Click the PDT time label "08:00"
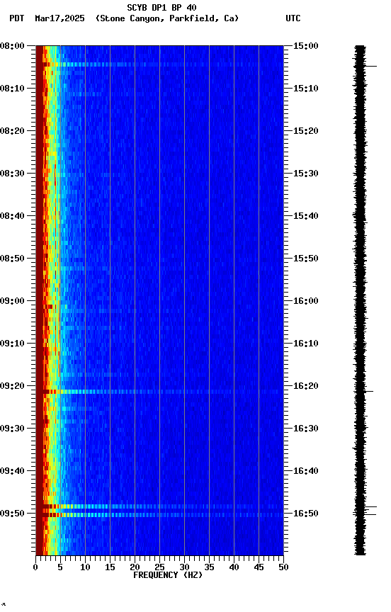 click(x=12, y=46)
